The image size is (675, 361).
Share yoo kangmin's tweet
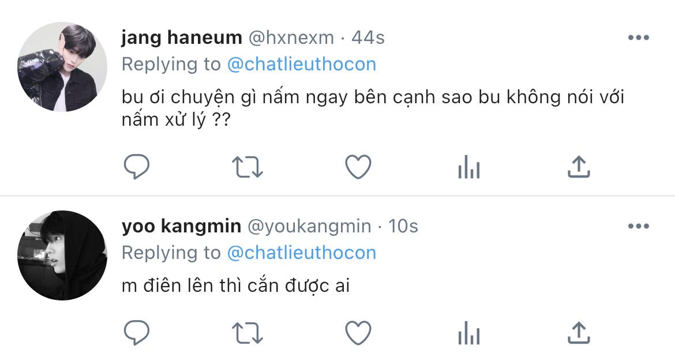pos(579,332)
